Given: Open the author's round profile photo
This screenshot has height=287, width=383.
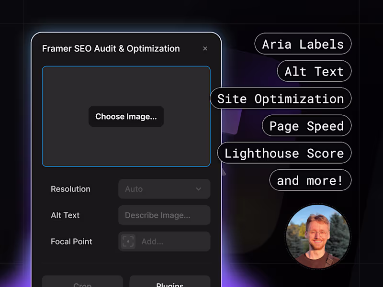Looking at the screenshot, I should pos(318,236).
